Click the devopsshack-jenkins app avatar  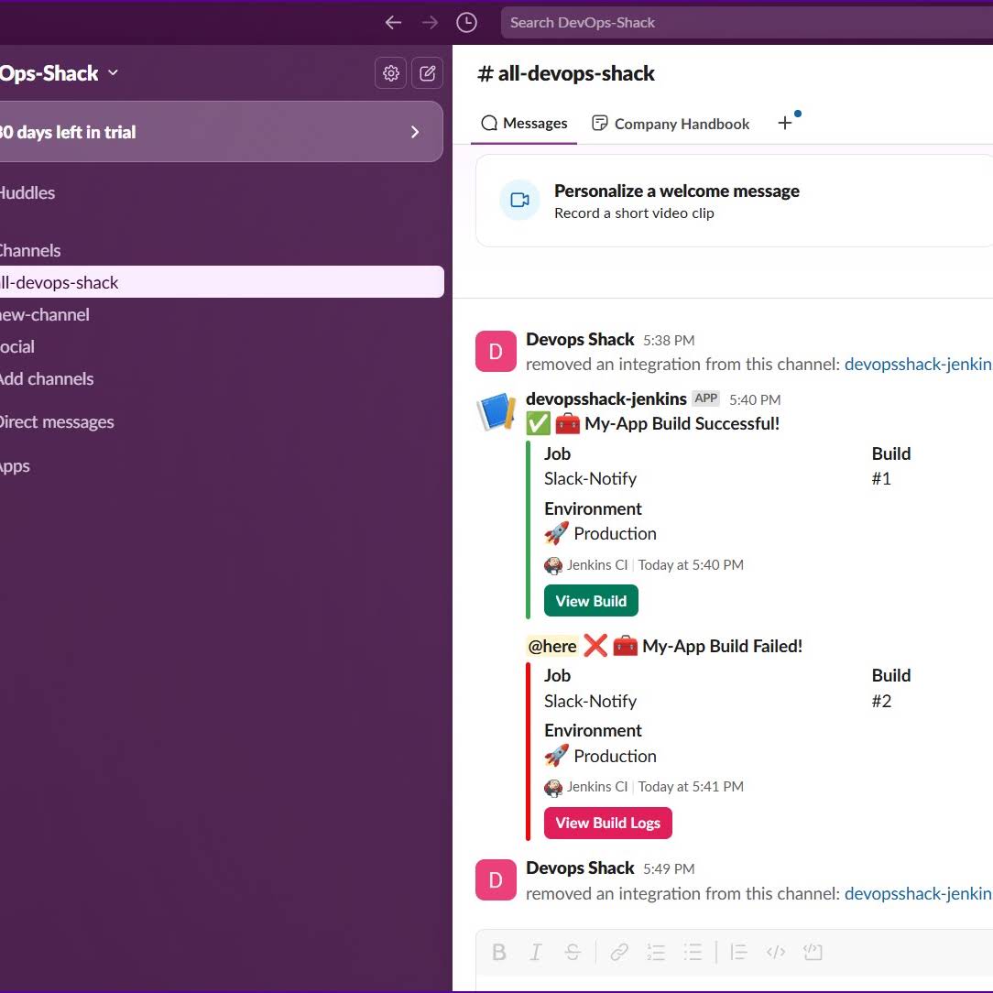pyautogui.click(x=496, y=411)
